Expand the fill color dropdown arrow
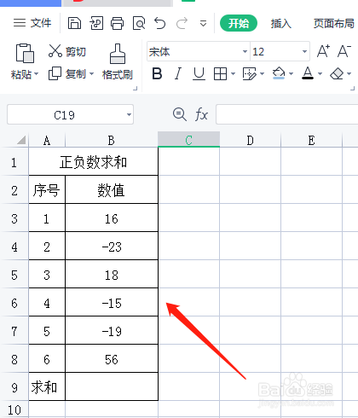The width and height of the screenshot is (358, 418). tap(291, 74)
